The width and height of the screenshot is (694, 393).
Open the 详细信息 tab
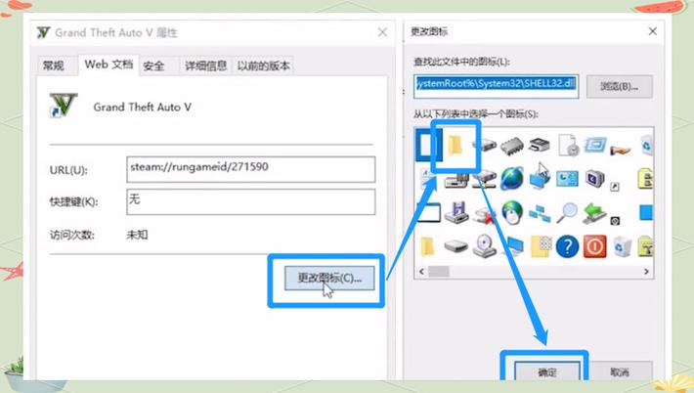[206, 65]
